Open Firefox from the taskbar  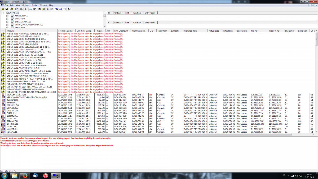click(x=25, y=176)
